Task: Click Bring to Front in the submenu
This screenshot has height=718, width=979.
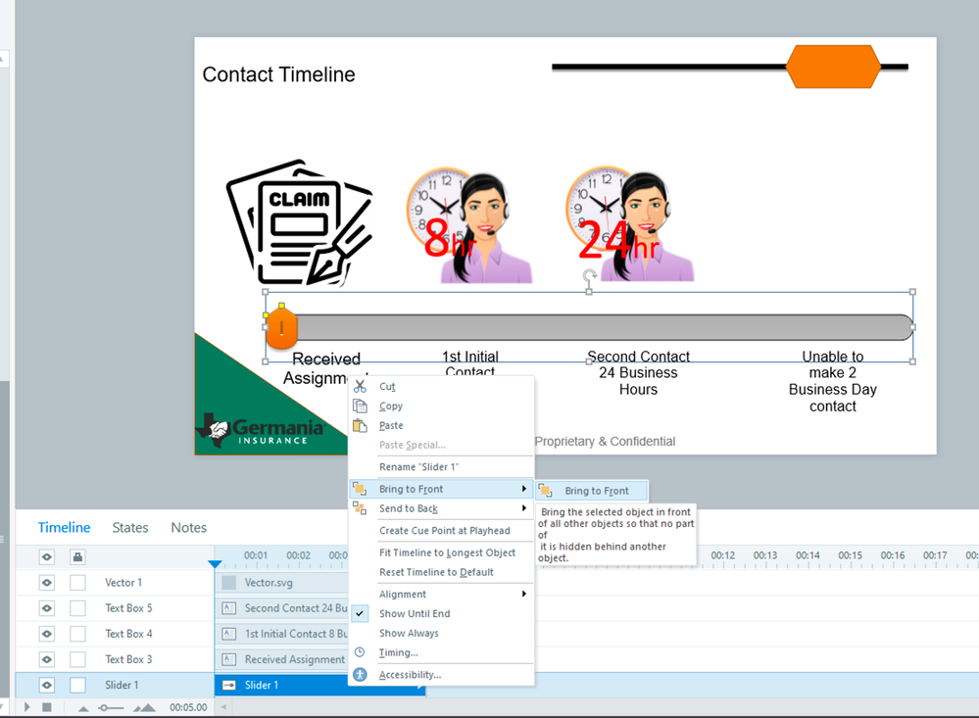Action: point(591,491)
